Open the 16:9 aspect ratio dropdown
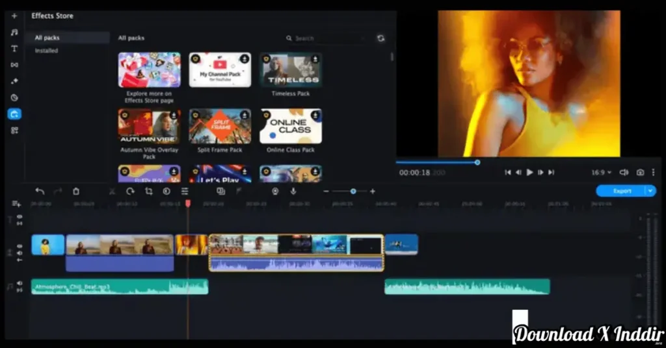Screen dimensions: 666x348 click(602, 172)
